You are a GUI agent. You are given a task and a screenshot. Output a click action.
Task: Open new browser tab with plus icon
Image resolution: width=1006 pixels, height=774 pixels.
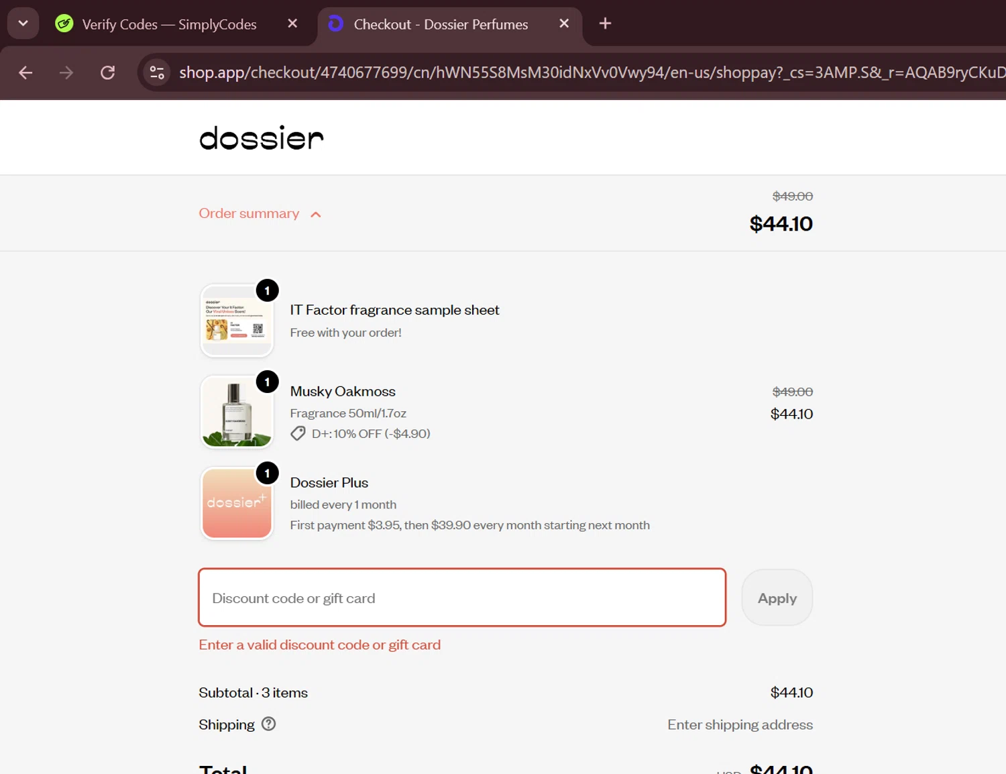tap(605, 23)
